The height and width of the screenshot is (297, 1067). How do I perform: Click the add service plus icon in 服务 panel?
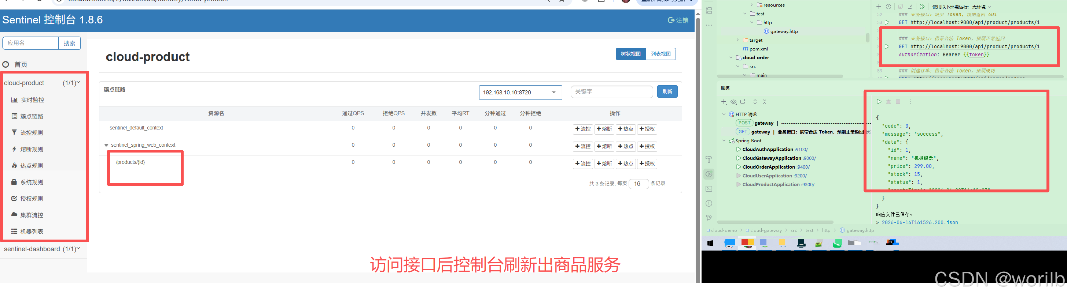point(724,102)
